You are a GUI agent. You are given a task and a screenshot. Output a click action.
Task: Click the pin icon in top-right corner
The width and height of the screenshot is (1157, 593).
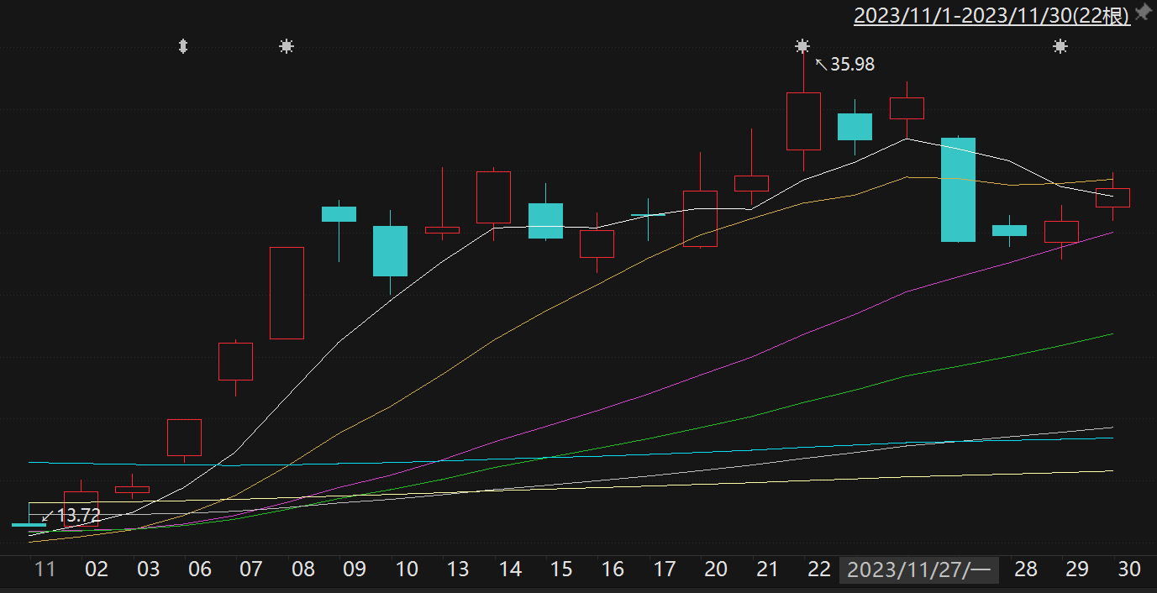click(x=1143, y=13)
